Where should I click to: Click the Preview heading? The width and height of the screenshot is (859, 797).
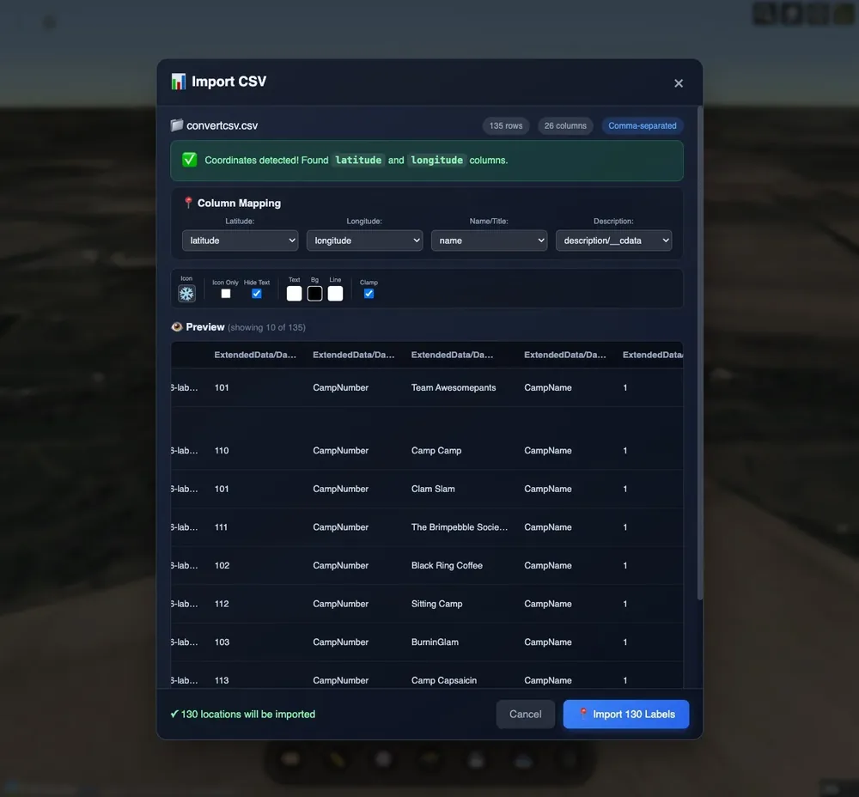pyautogui.click(x=205, y=327)
